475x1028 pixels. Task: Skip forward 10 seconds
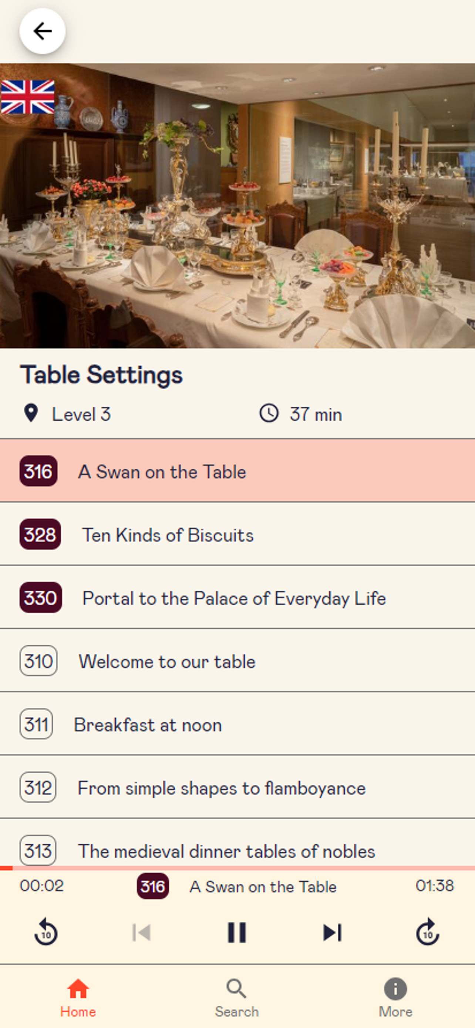point(428,932)
